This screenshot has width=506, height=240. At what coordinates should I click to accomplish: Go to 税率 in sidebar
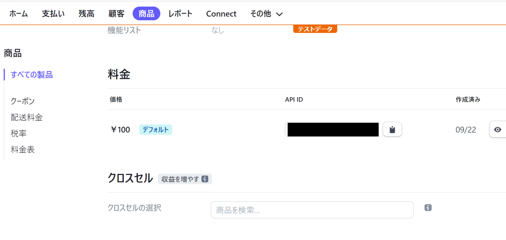(x=19, y=133)
